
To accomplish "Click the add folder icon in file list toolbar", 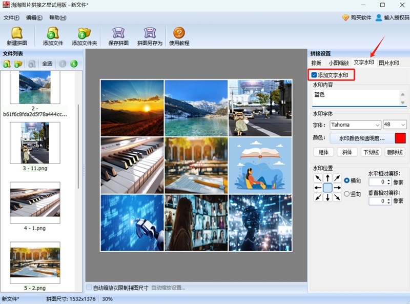I will [x=18, y=64].
